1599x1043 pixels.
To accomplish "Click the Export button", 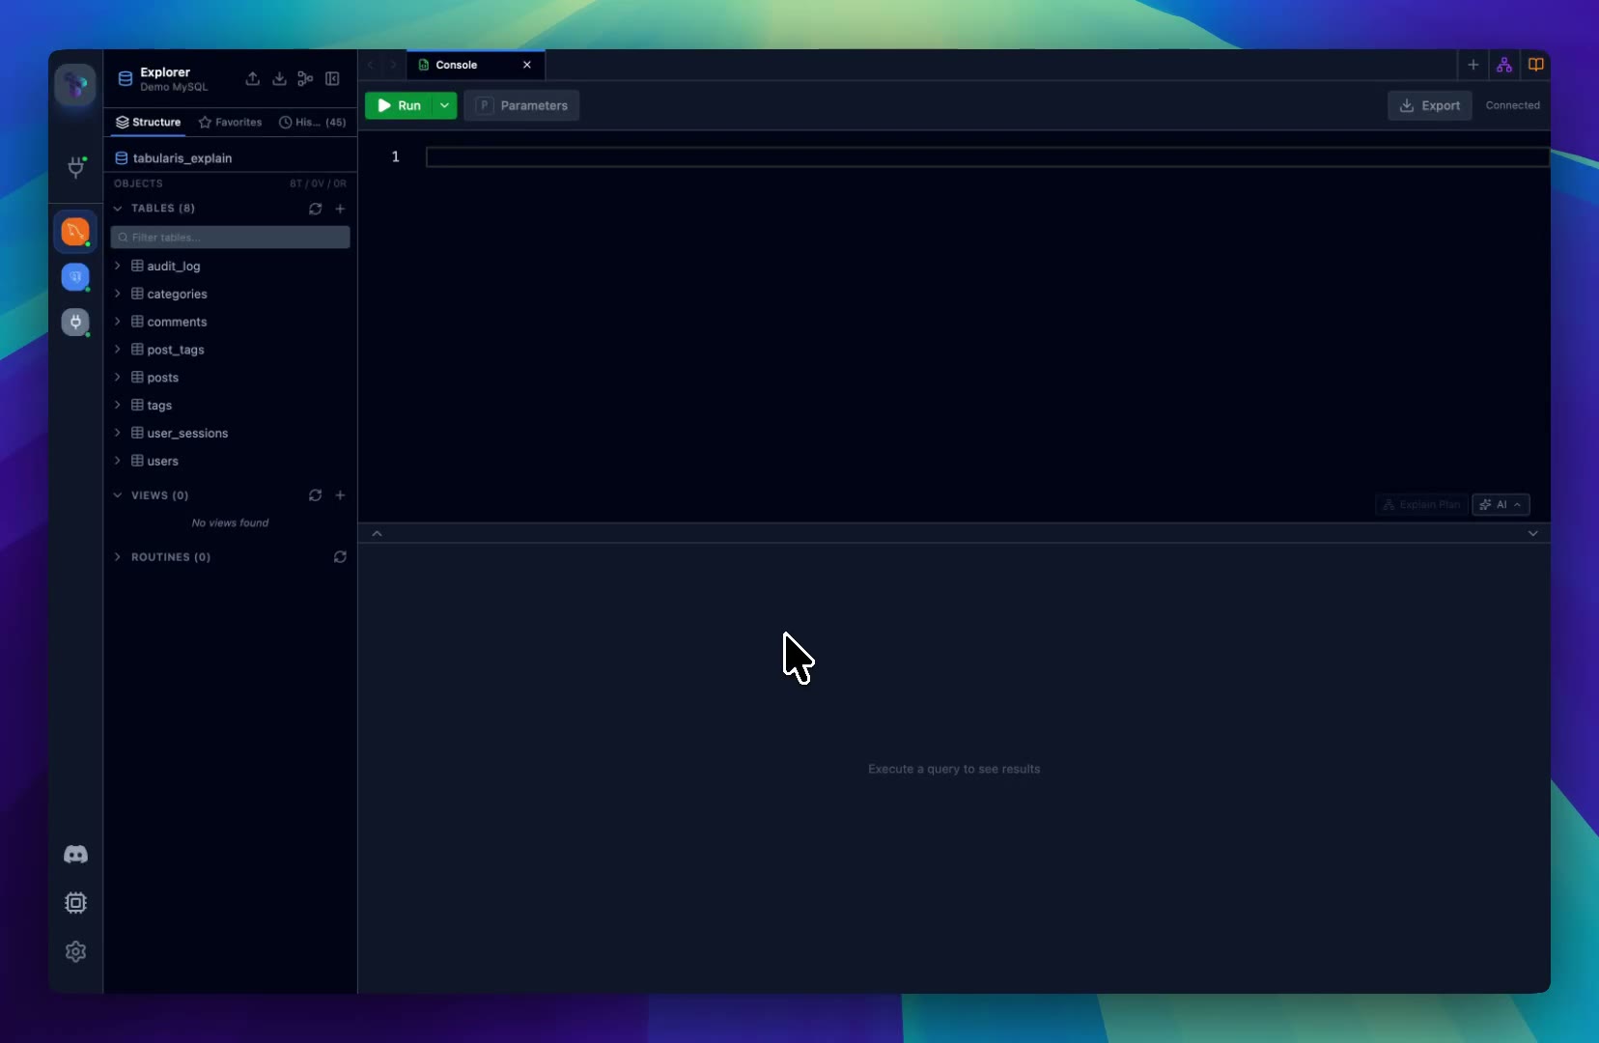I will tap(1429, 105).
